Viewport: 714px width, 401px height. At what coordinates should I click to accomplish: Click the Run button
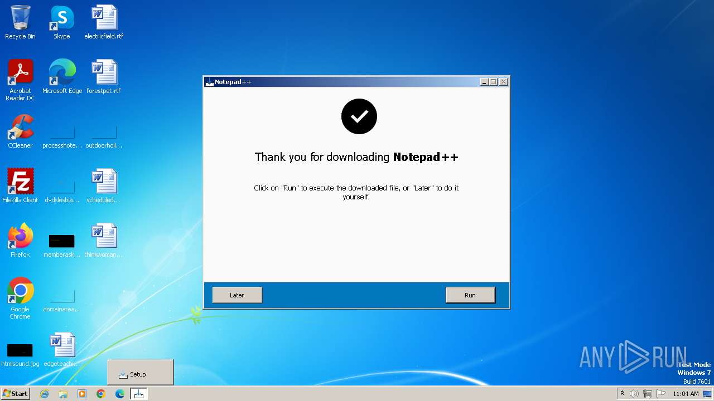[x=470, y=295]
